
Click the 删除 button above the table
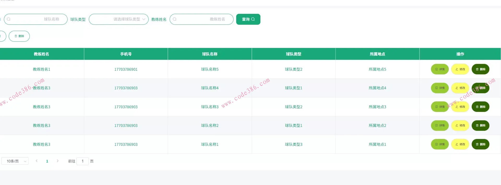[19, 36]
